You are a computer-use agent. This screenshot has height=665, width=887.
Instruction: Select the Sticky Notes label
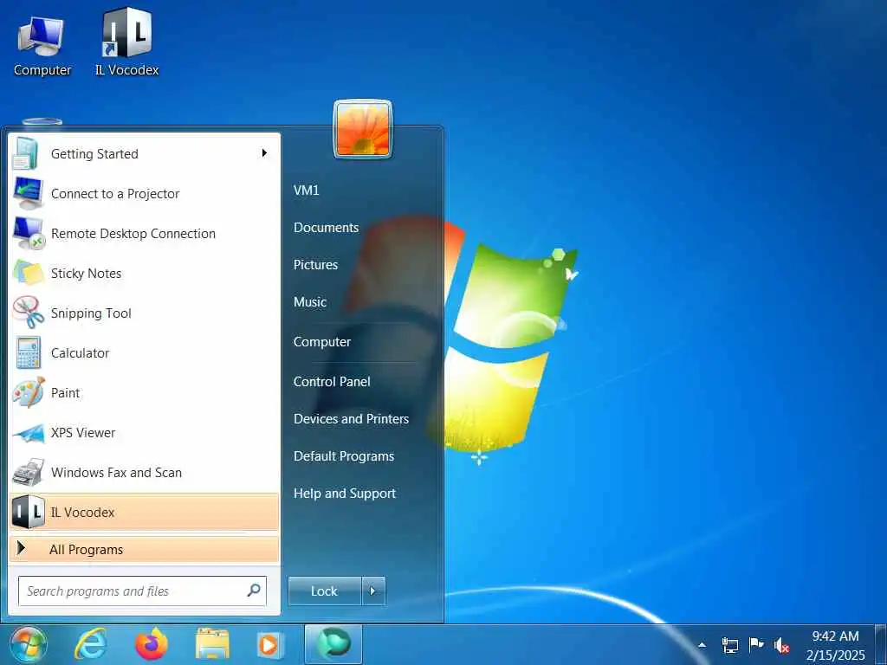(x=86, y=274)
